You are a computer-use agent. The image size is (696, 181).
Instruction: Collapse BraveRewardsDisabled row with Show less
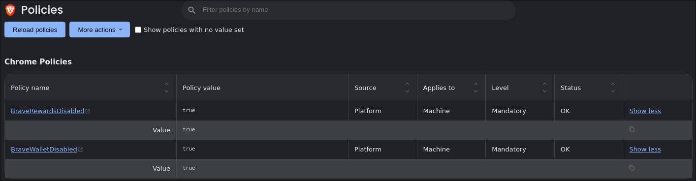click(x=645, y=111)
